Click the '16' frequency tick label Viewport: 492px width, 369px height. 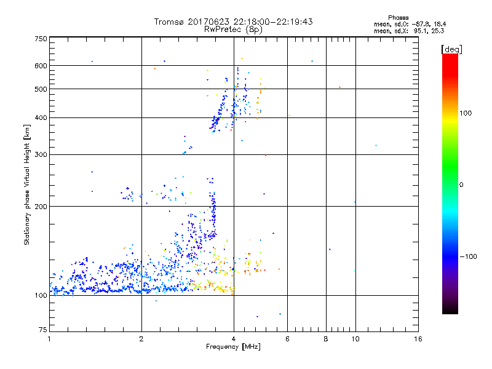coord(418,339)
